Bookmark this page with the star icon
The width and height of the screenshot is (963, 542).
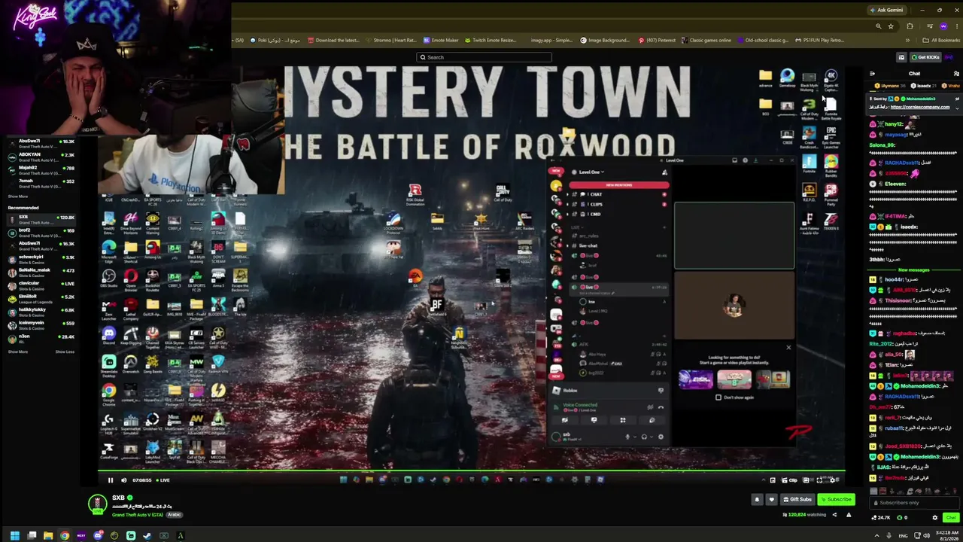(x=891, y=26)
